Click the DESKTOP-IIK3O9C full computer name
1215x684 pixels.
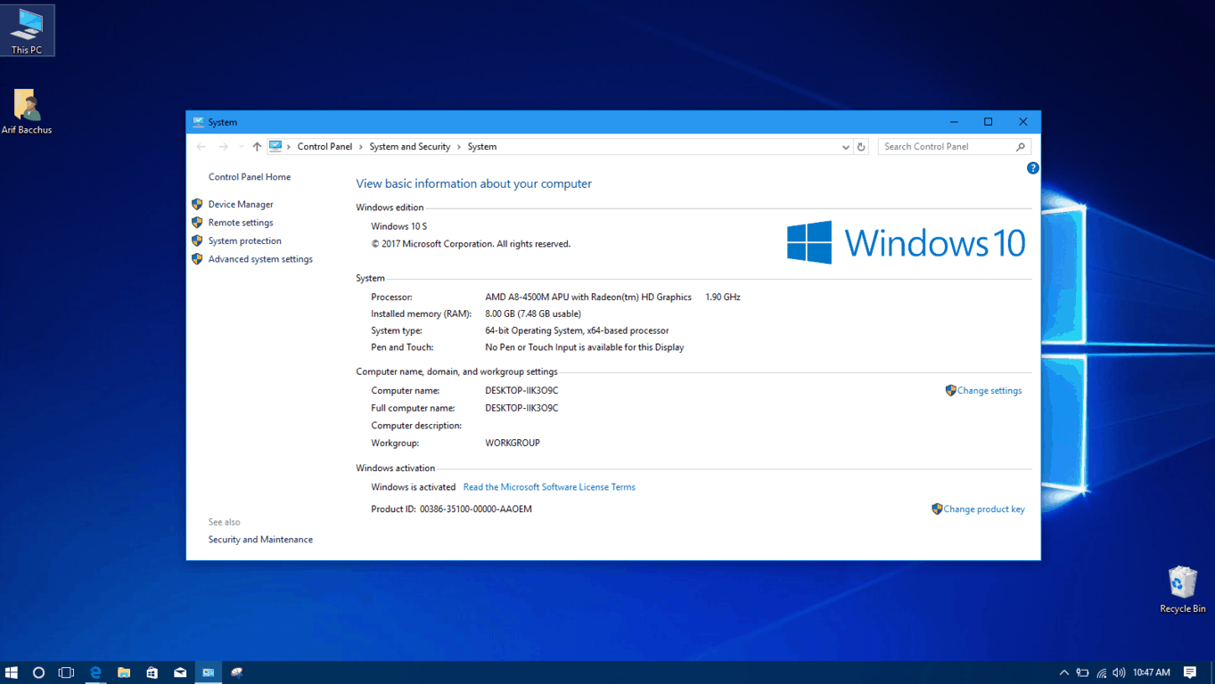tap(521, 408)
